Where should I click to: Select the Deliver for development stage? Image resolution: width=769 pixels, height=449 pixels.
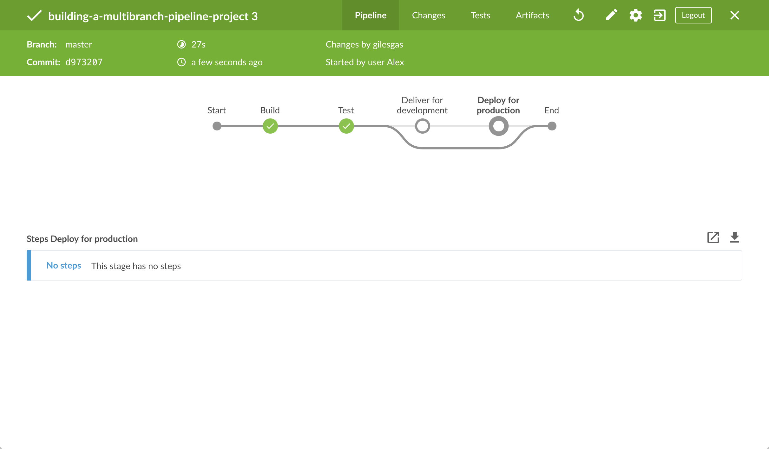click(x=422, y=126)
